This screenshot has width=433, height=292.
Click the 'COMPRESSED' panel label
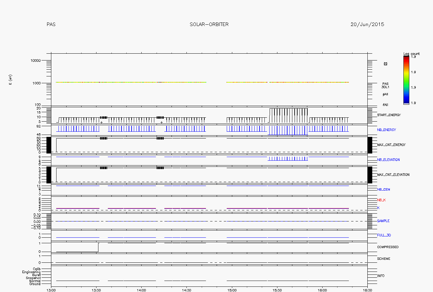coord(388,247)
